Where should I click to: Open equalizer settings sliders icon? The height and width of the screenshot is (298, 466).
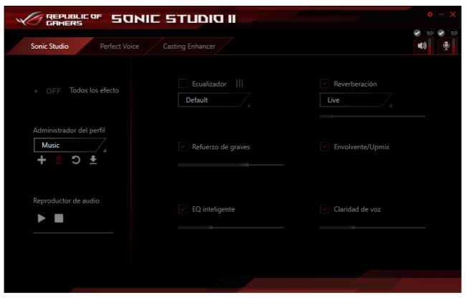[x=239, y=84]
